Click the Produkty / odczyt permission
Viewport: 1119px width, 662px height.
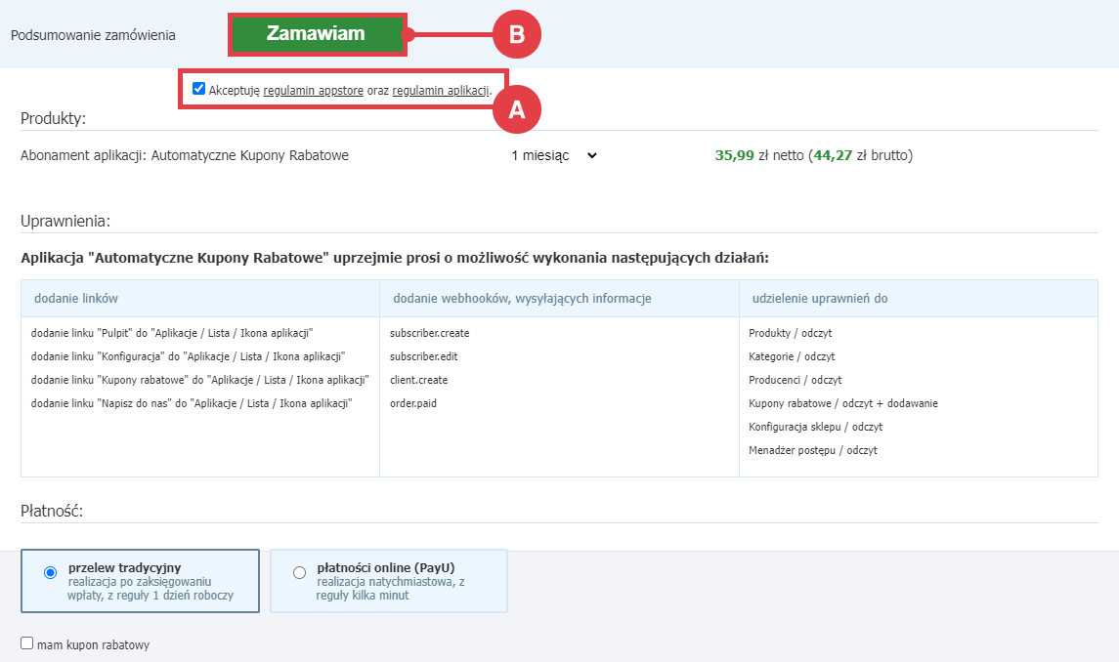pyautogui.click(x=790, y=333)
